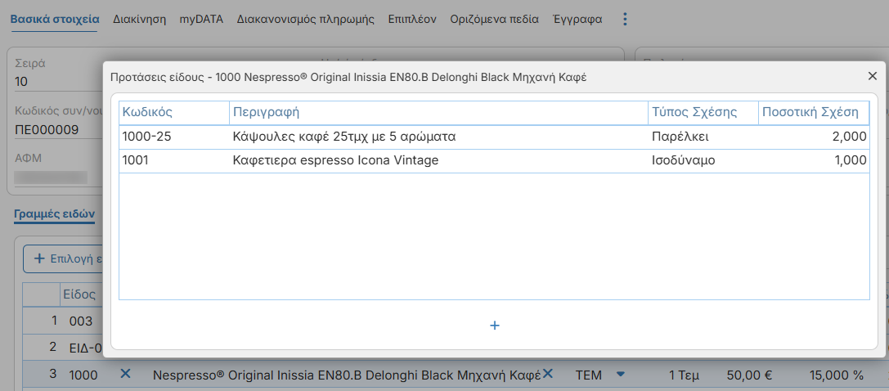
Task: Add a new suggestion with plus icon
Action: (495, 326)
